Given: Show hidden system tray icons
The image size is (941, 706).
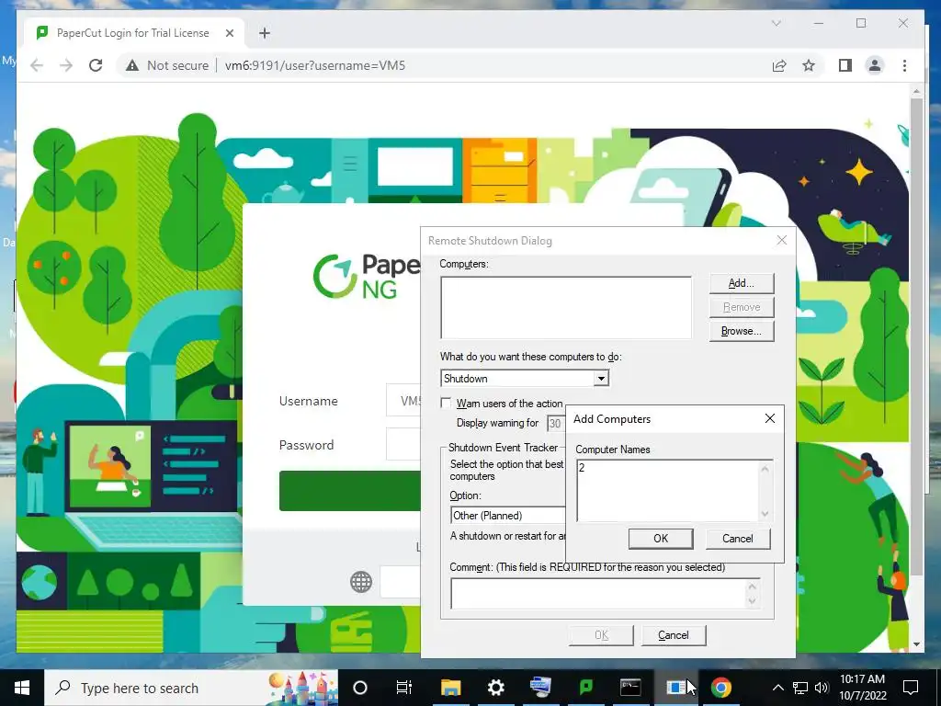Looking at the screenshot, I should pyautogui.click(x=777, y=688).
